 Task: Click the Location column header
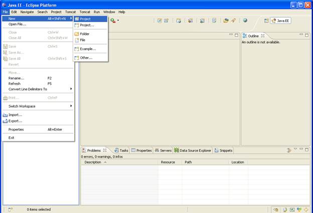click(x=238, y=162)
